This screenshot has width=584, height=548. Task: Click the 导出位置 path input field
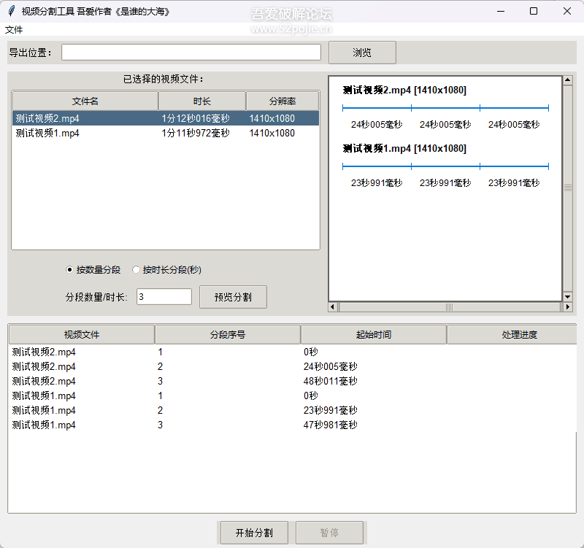coord(191,53)
